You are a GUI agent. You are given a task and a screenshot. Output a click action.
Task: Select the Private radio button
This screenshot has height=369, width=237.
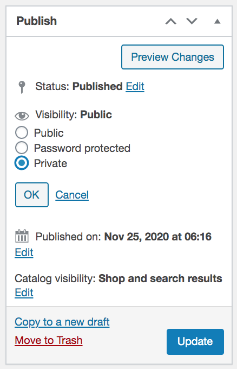coord(22,163)
